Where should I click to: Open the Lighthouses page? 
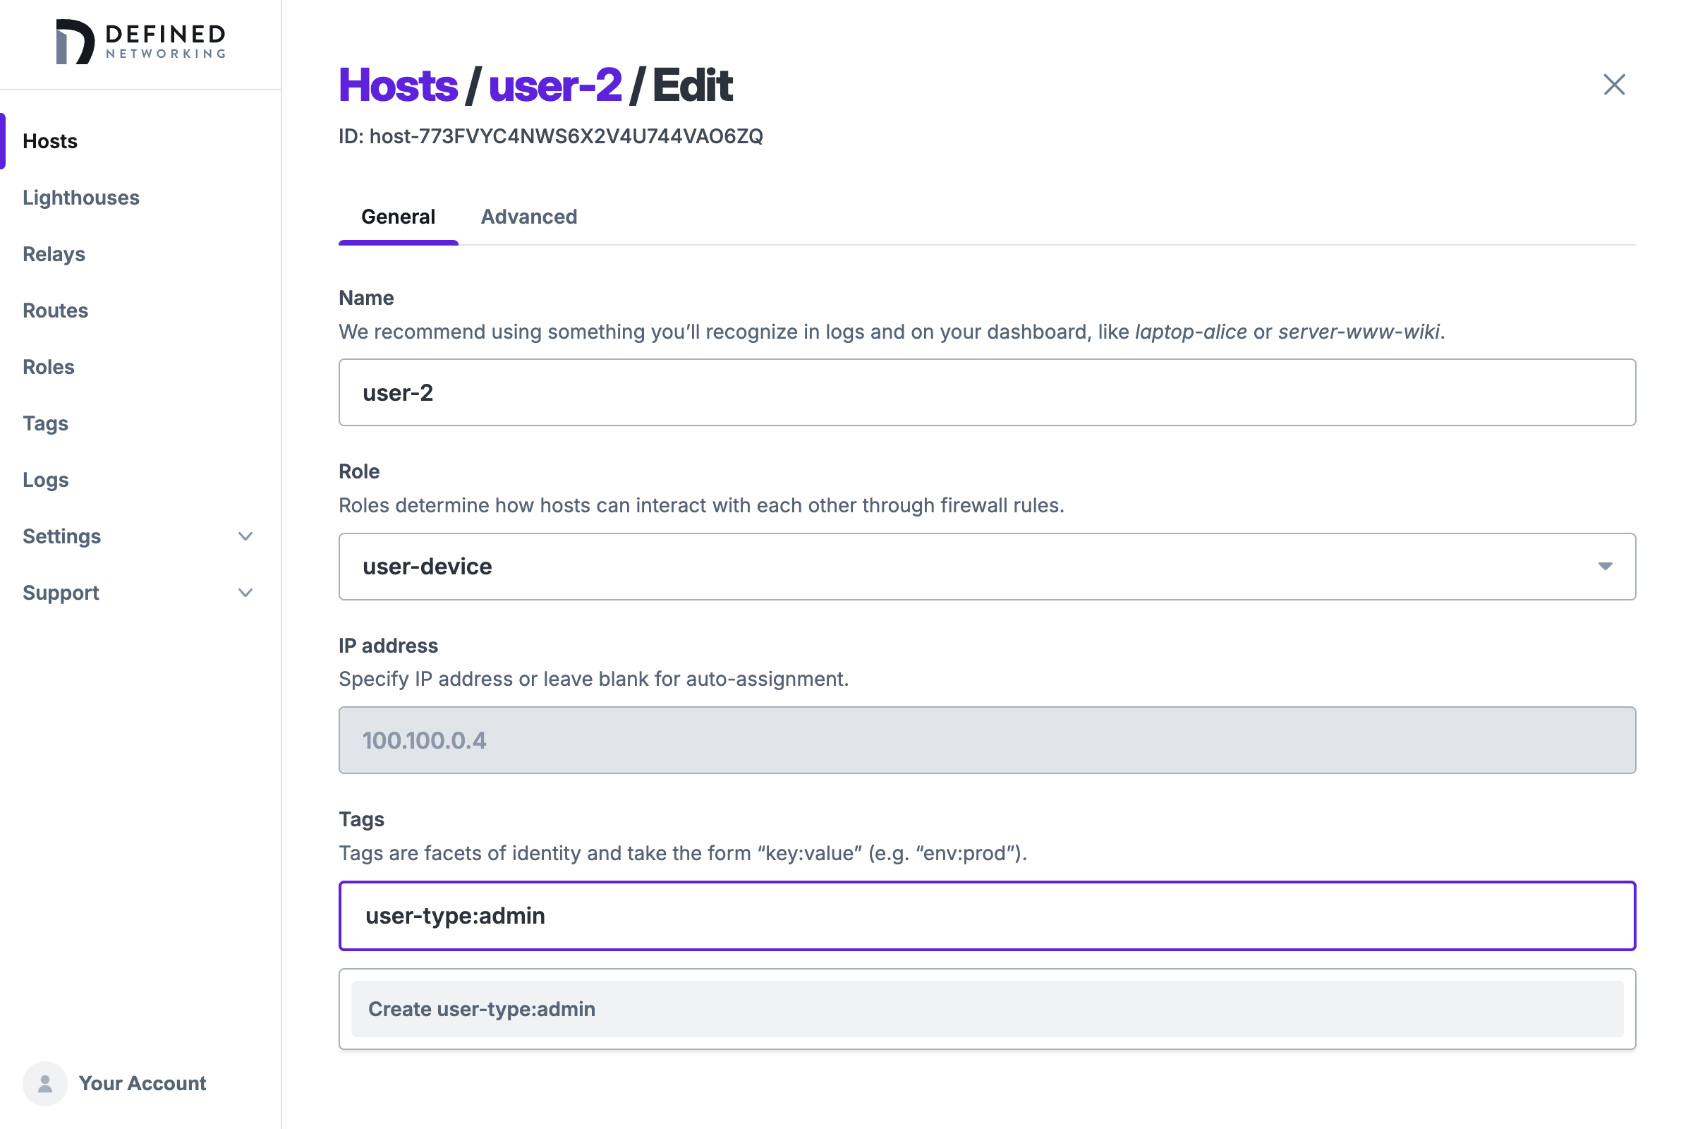80,198
